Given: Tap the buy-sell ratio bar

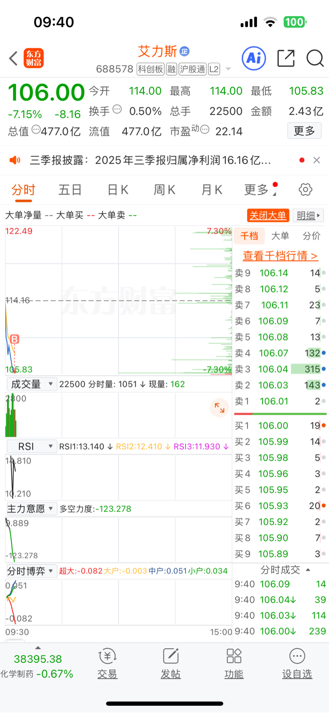Looking at the screenshot, I should pyautogui.click(x=280, y=414).
